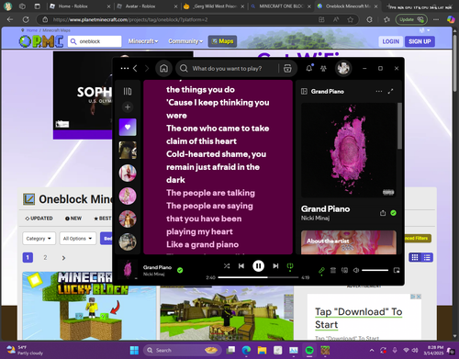459x359 pixels.
Task: Switch to grid view on PMC
Action: (x=415, y=257)
